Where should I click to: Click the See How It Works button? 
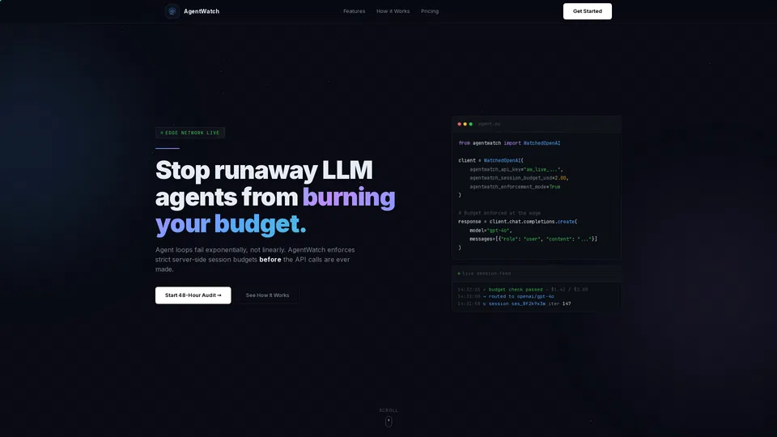(267, 295)
